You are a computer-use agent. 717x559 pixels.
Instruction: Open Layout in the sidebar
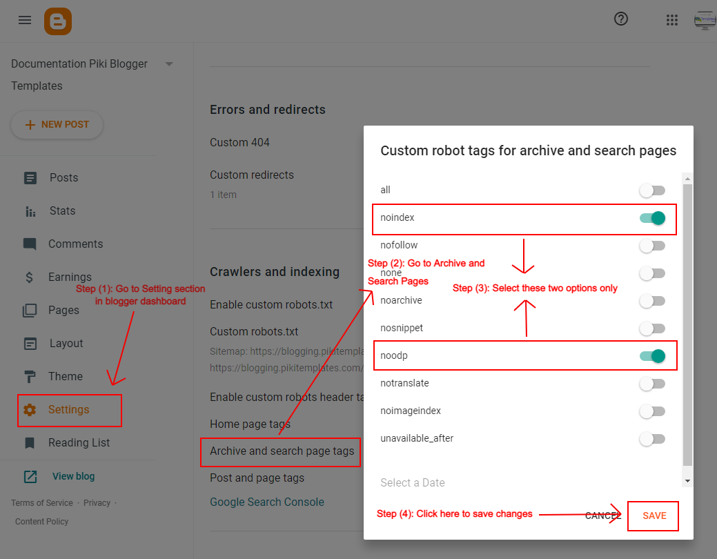66,344
